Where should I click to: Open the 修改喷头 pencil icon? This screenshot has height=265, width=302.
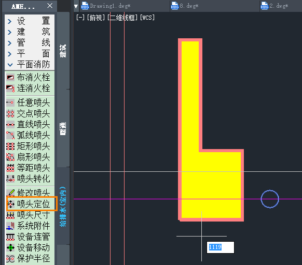pyautogui.click(x=10, y=193)
